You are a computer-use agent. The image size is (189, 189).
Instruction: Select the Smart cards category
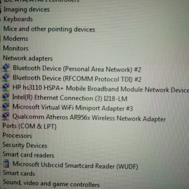tap(19, 173)
